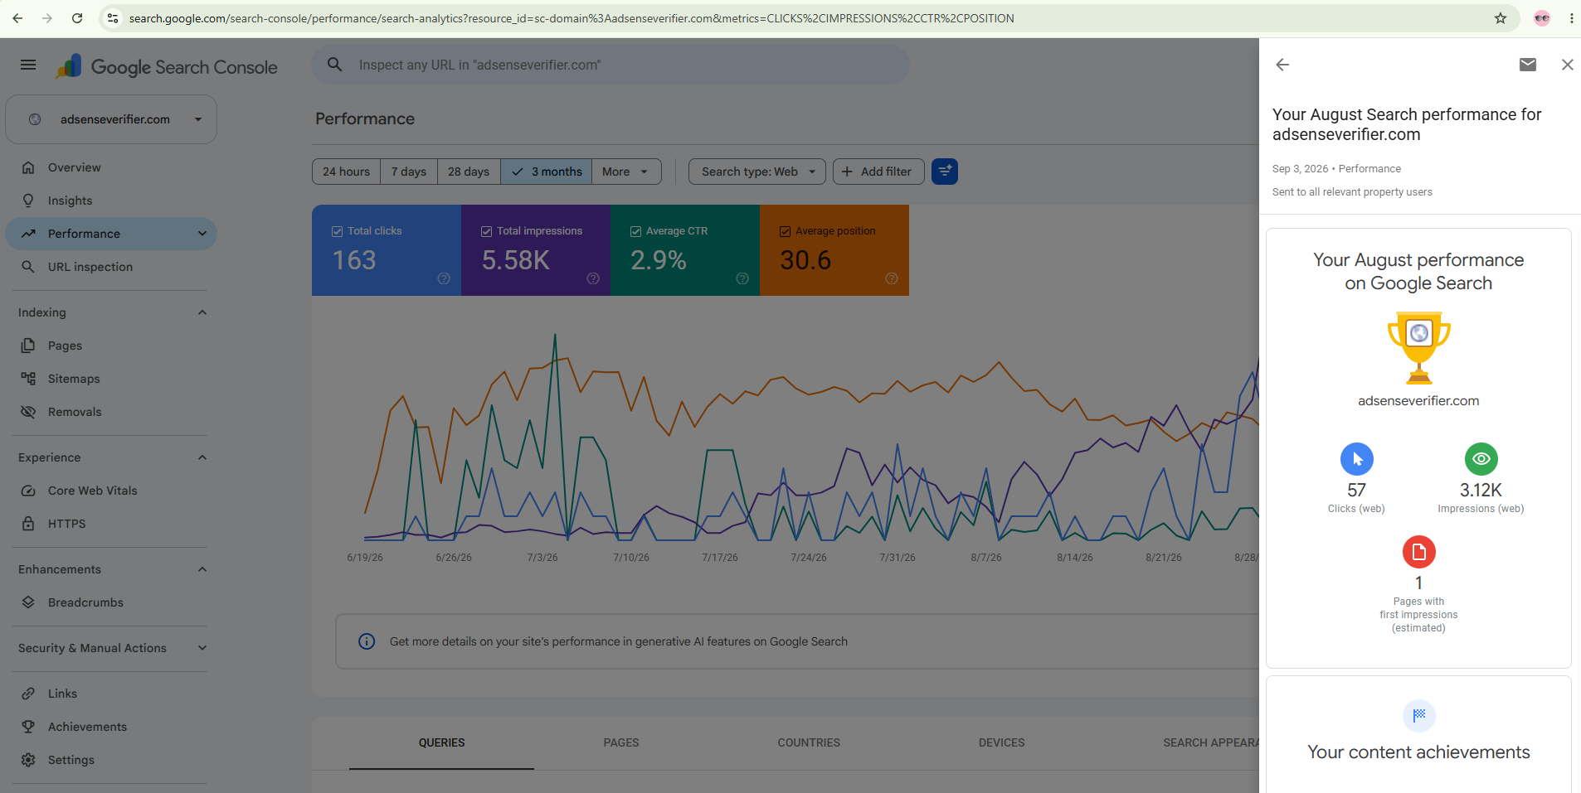Expand the Performance sidebar chevron

[202, 234]
